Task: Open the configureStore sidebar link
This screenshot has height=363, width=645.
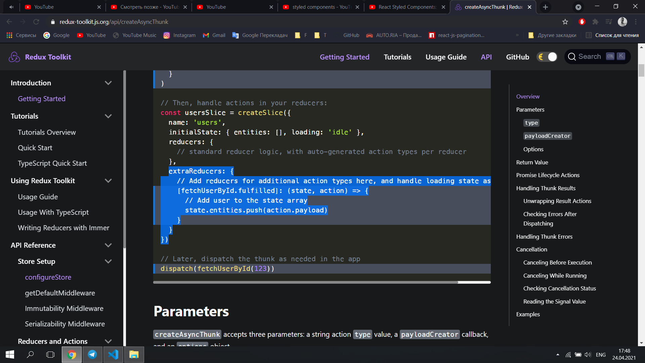Action: pyautogui.click(x=48, y=277)
